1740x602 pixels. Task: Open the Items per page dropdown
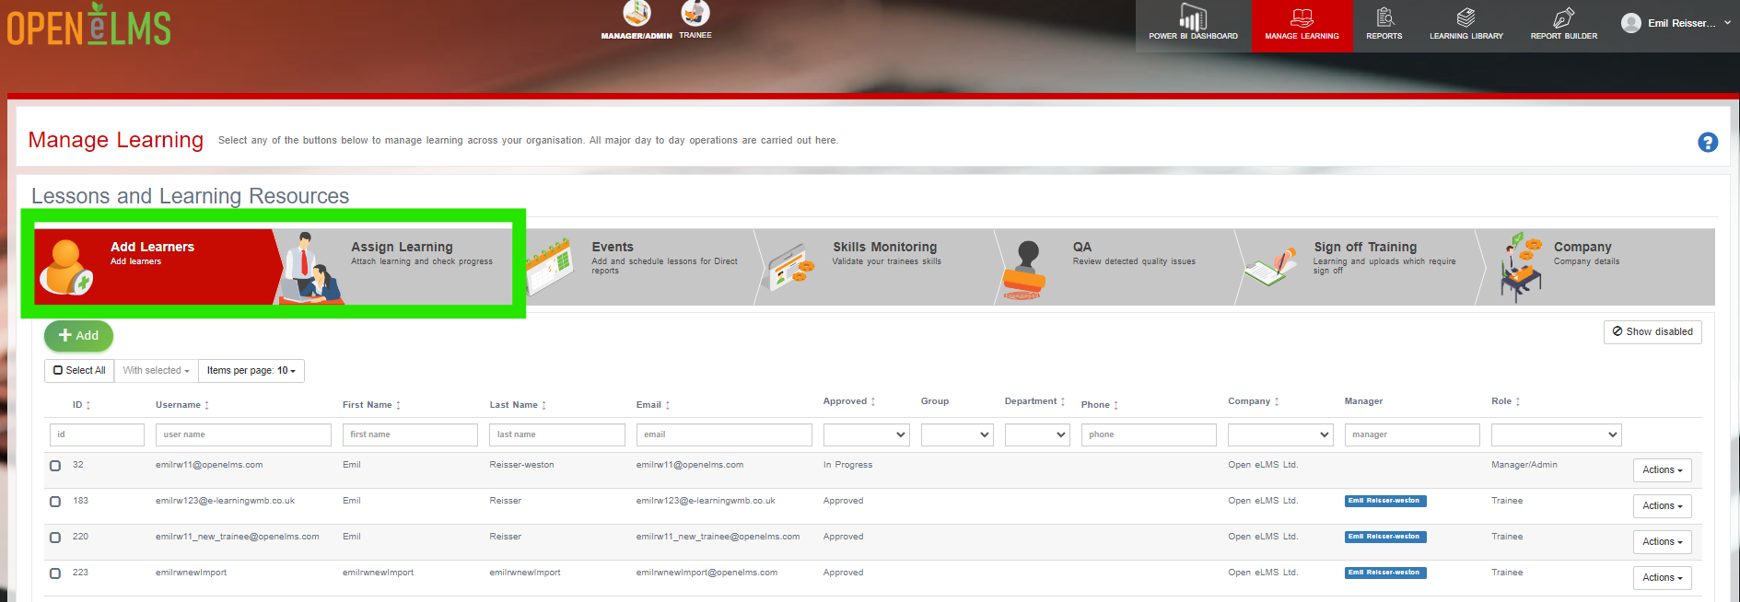point(251,370)
